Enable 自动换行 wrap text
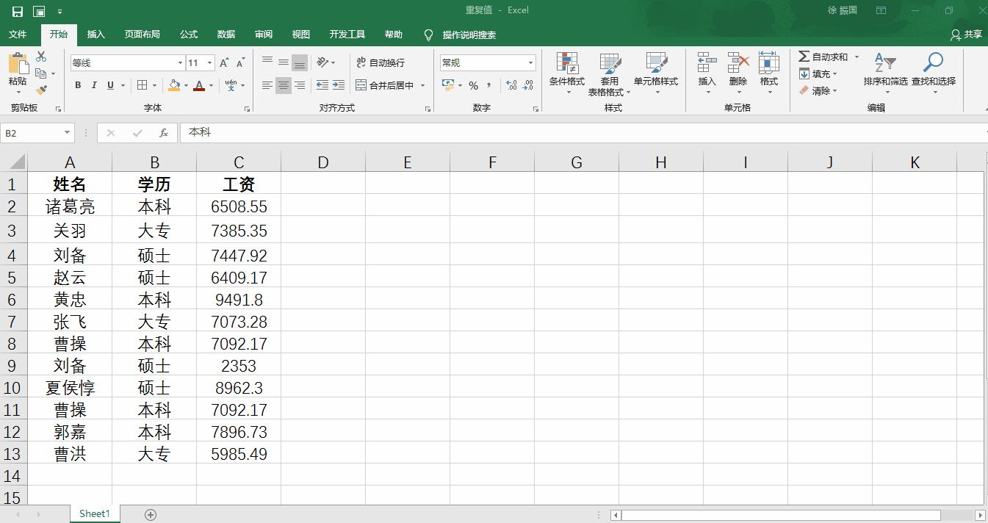This screenshot has height=523, width=988. coord(383,62)
